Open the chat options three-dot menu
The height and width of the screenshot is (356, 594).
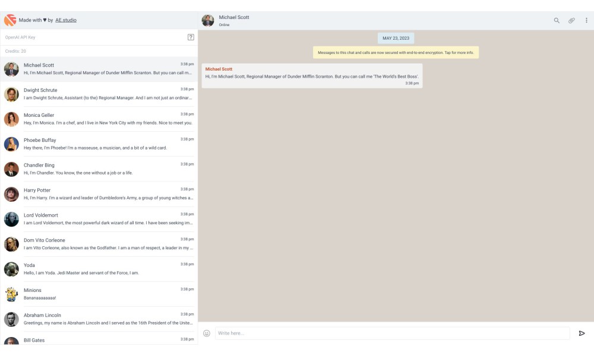[586, 20]
